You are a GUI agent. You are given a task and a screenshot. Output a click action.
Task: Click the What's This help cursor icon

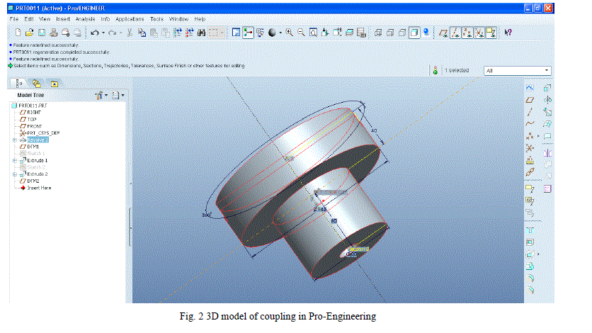click(x=508, y=33)
